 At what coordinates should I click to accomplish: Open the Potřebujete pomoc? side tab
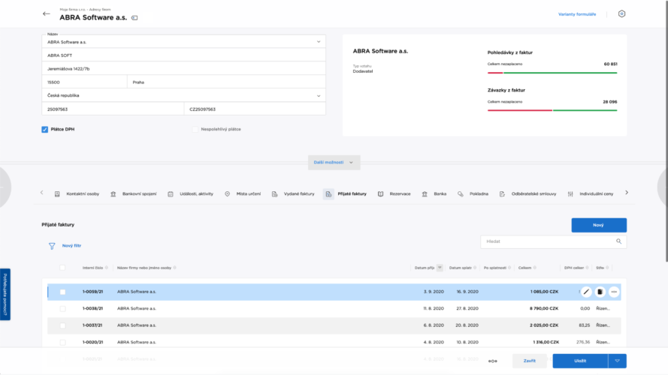[x=5, y=294]
